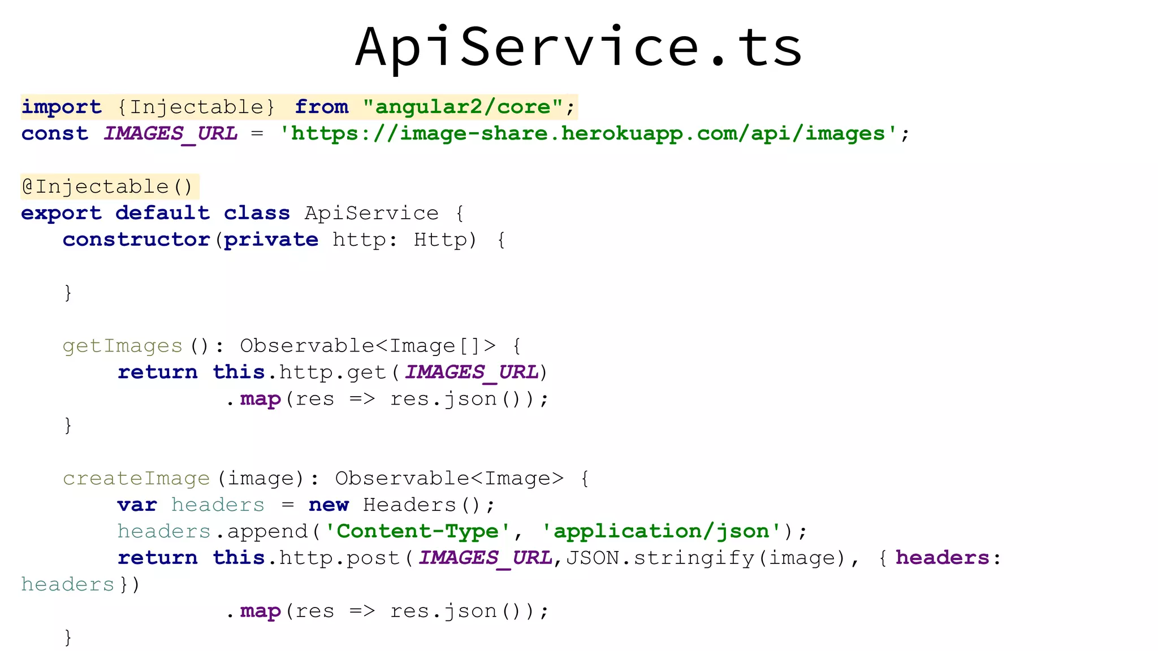Click the constructor keyword
The image size is (1158, 651).
click(136, 240)
